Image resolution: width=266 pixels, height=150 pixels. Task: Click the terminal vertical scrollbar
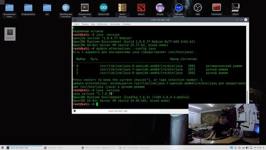247,65
